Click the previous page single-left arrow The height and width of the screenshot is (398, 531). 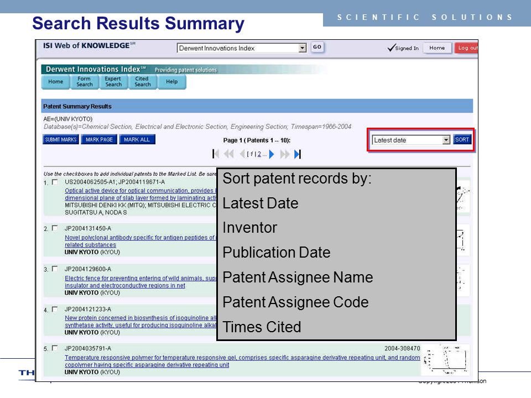[242, 154]
